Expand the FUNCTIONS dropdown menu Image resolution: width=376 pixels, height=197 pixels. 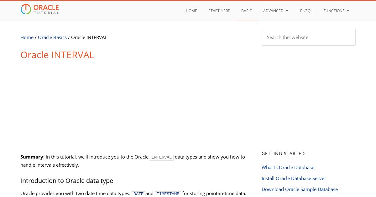tap(337, 11)
